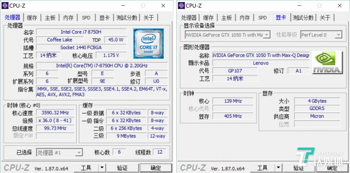Open the 工具 dropdown arrow in the graphics window
Image resolution: width=350 pixels, height=173 pixels.
(278, 168)
